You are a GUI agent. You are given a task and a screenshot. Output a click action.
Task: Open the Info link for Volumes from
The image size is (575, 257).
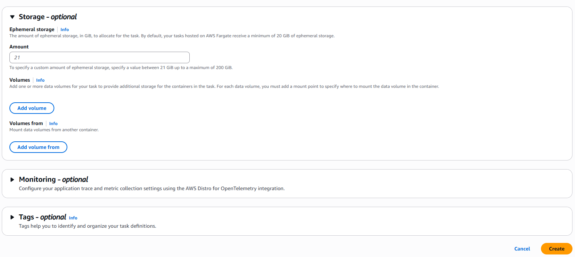53,123
